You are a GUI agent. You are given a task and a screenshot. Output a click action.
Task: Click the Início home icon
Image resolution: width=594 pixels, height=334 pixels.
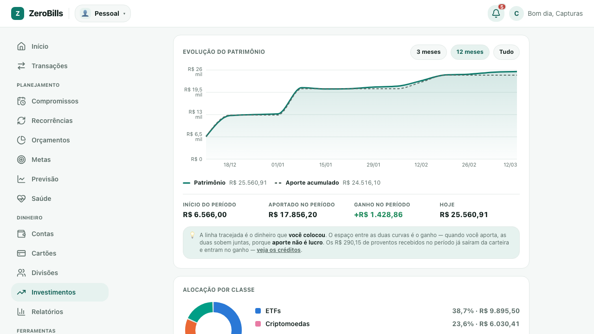[21, 46]
